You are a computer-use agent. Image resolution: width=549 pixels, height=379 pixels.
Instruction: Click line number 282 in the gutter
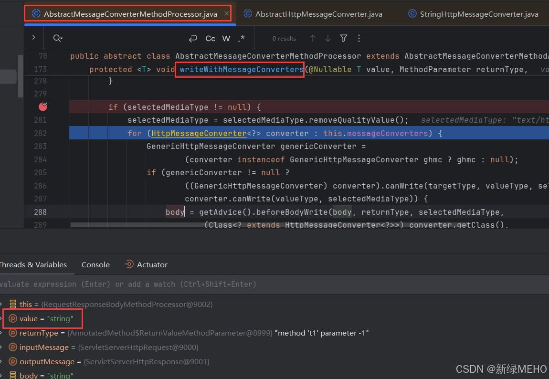click(x=40, y=133)
